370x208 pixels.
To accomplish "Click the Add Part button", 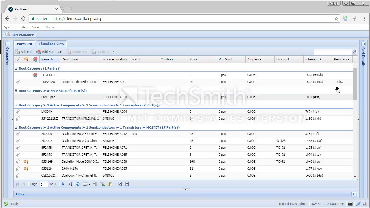I will (x=24, y=52).
